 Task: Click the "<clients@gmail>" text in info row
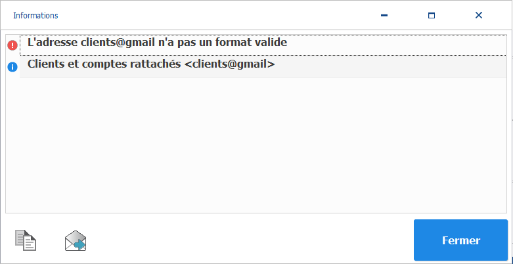pos(230,64)
